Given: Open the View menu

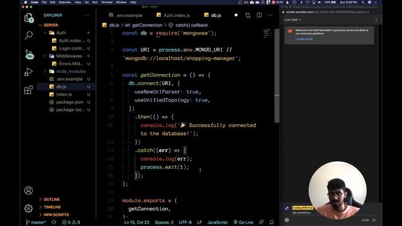Looking at the screenshot, I should click(78, 2).
